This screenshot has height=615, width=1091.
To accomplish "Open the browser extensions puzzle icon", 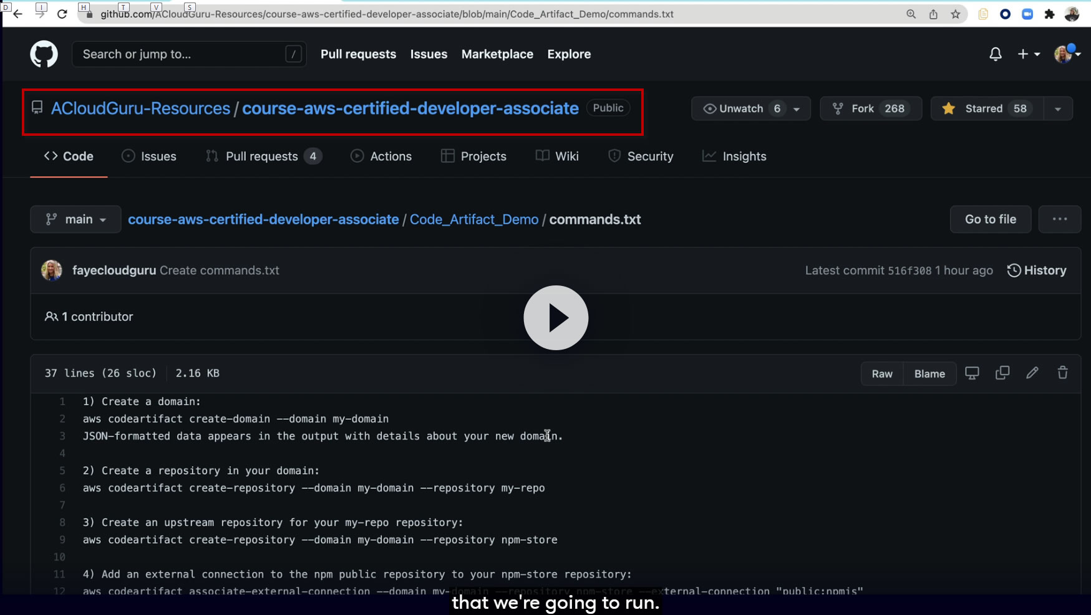I will [x=1049, y=14].
